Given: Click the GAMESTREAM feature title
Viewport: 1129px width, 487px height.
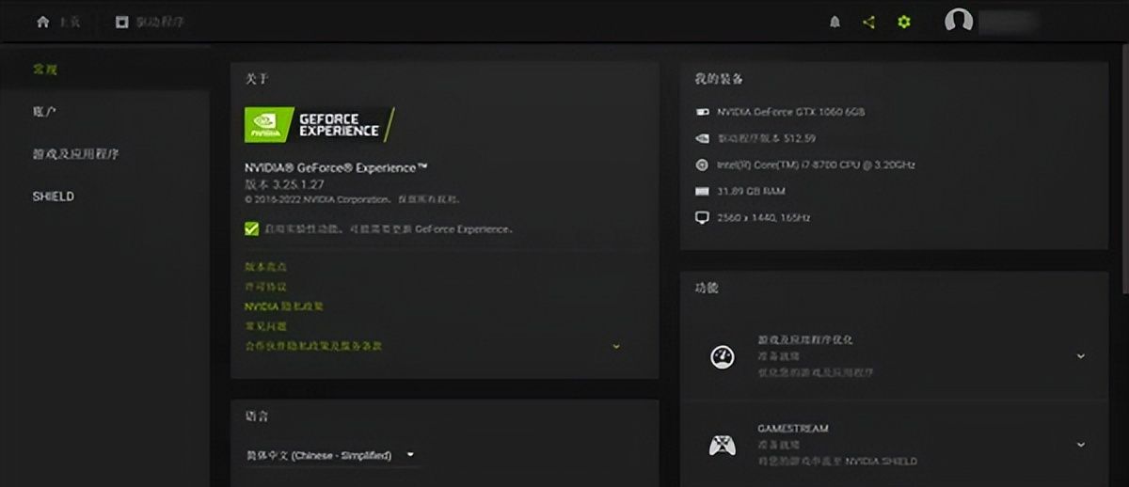Looking at the screenshot, I should [x=793, y=429].
